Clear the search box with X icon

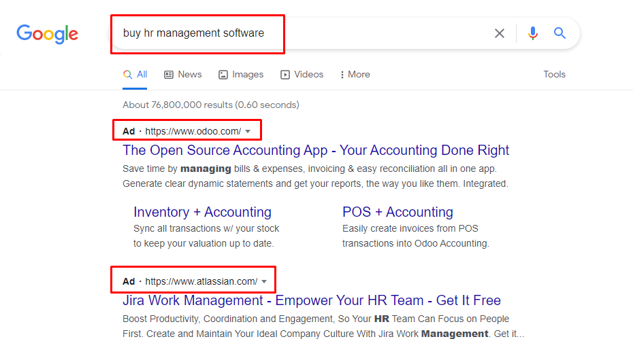(x=500, y=33)
